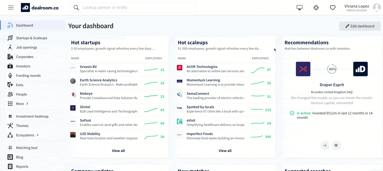Click the dealroom logo in Recommendations
The image size is (383, 171).
360,69
